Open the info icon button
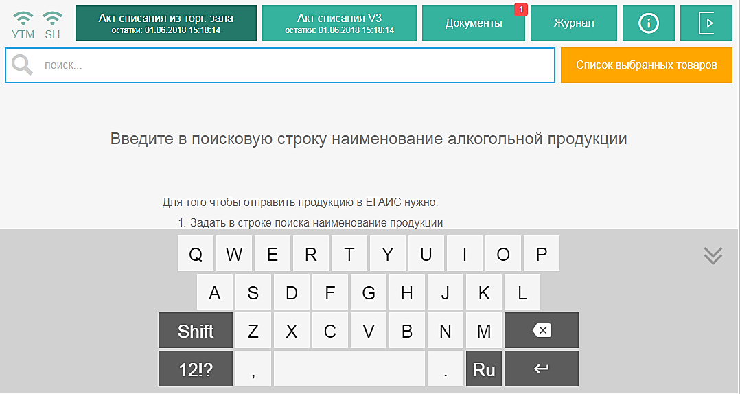 pyautogui.click(x=648, y=23)
